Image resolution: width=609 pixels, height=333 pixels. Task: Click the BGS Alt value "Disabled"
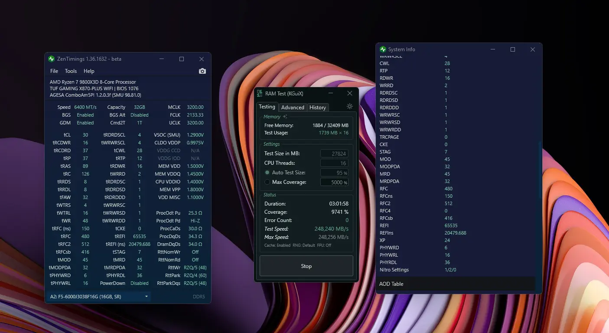coord(140,115)
